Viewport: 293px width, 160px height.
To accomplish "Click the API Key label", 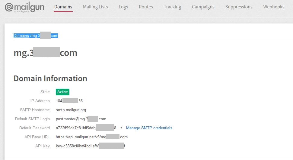I will click(43, 146).
